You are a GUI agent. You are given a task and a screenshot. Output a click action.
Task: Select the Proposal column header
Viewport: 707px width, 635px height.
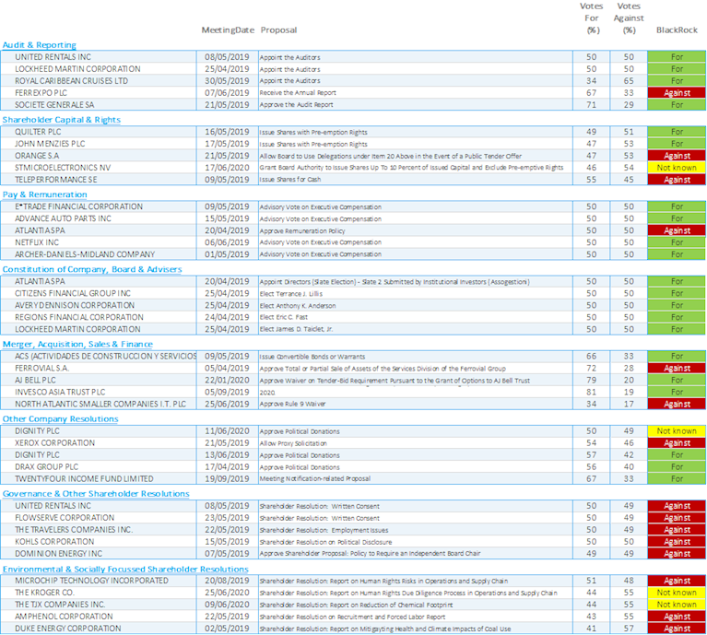[278, 30]
